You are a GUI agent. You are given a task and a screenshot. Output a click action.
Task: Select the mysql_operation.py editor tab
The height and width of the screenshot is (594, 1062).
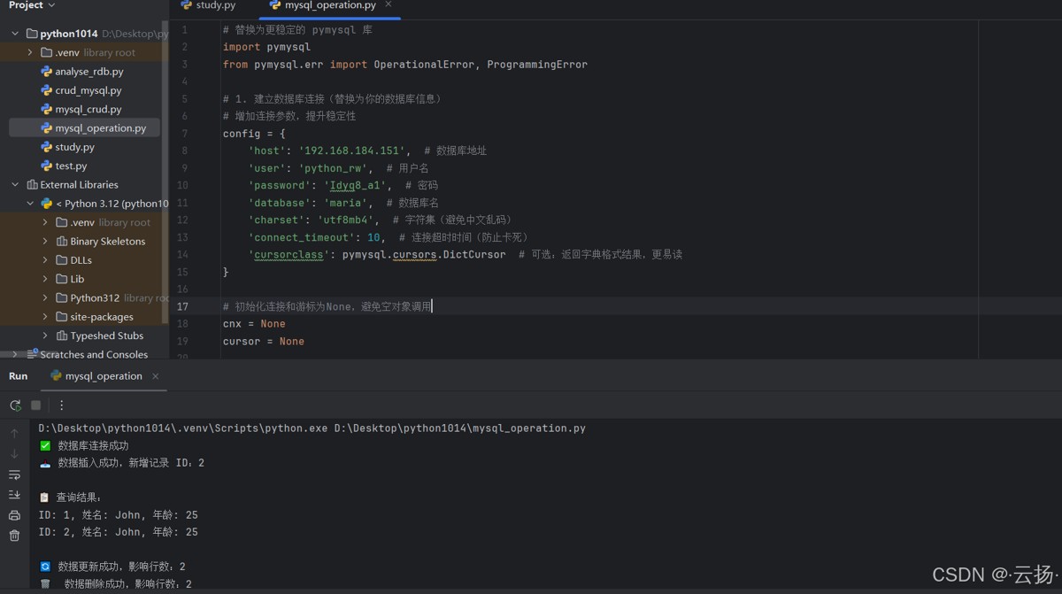click(x=323, y=5)
